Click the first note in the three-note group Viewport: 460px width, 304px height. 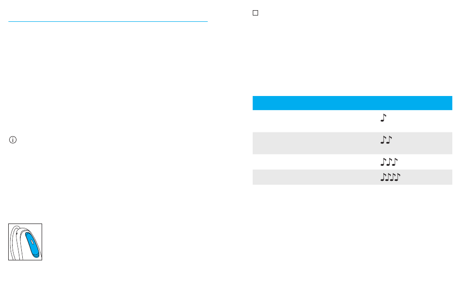coord(383,162)
